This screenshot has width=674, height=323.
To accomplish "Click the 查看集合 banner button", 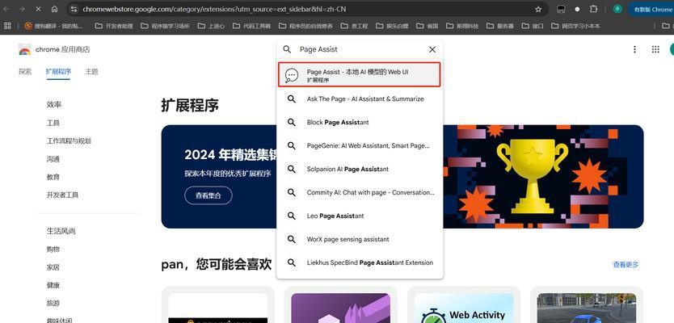I will [x=209, y=195].
